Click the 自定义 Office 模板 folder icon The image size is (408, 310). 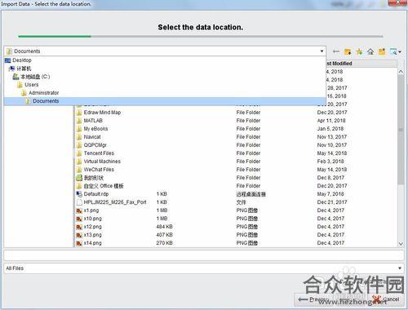[x=79, y=186]
